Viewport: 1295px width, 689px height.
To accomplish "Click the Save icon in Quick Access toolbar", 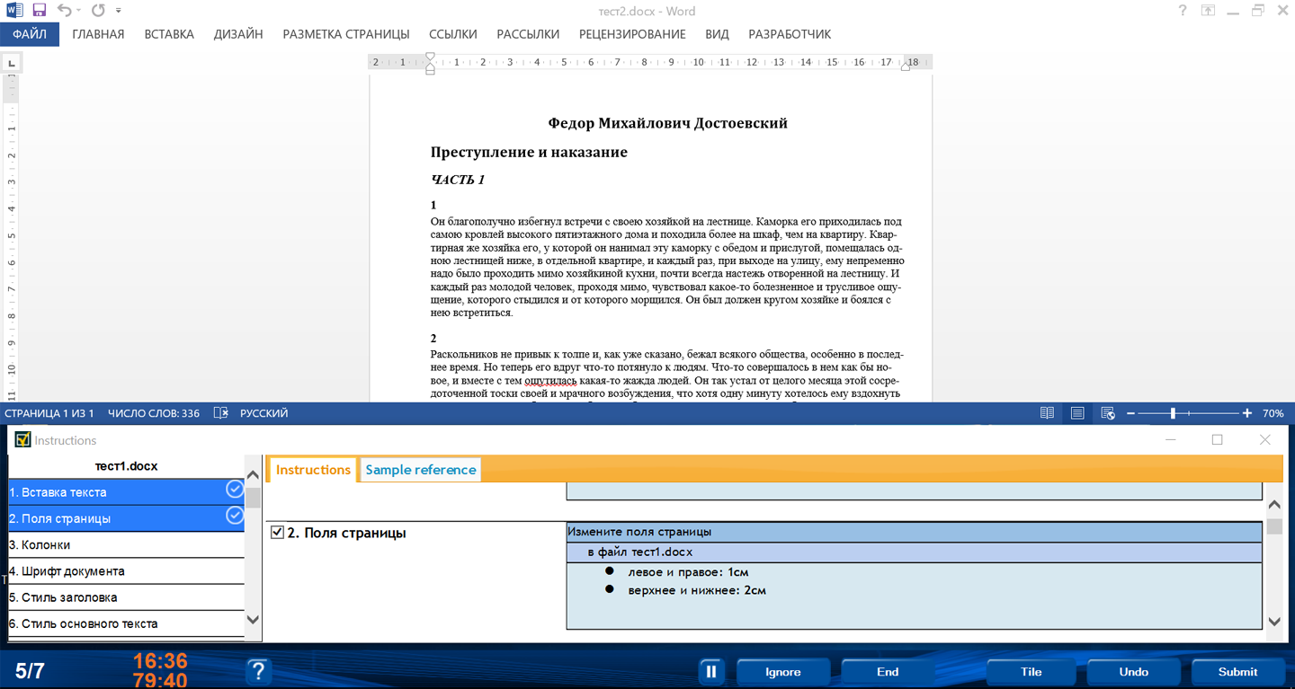I will click(39, 11).
